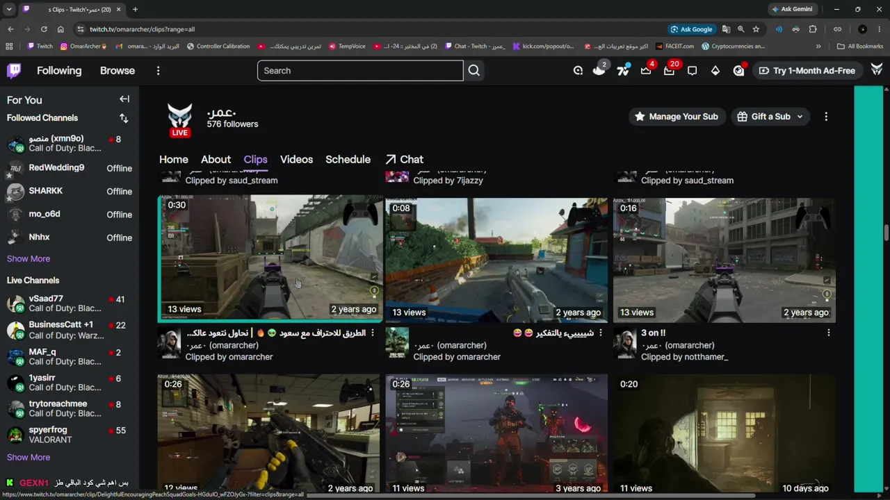Viewport: 890px width, 500px height.
Task: Click the search magnifier button
Action: tap(474, 70)
